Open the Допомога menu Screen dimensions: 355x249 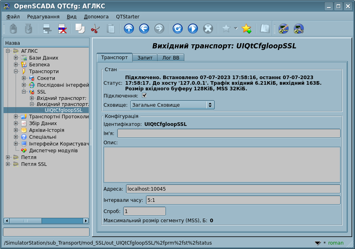point(96,16)
